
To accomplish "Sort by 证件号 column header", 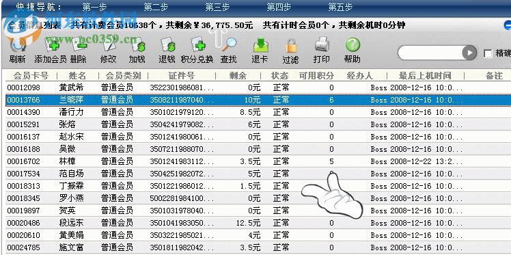I will click(182, 76).
